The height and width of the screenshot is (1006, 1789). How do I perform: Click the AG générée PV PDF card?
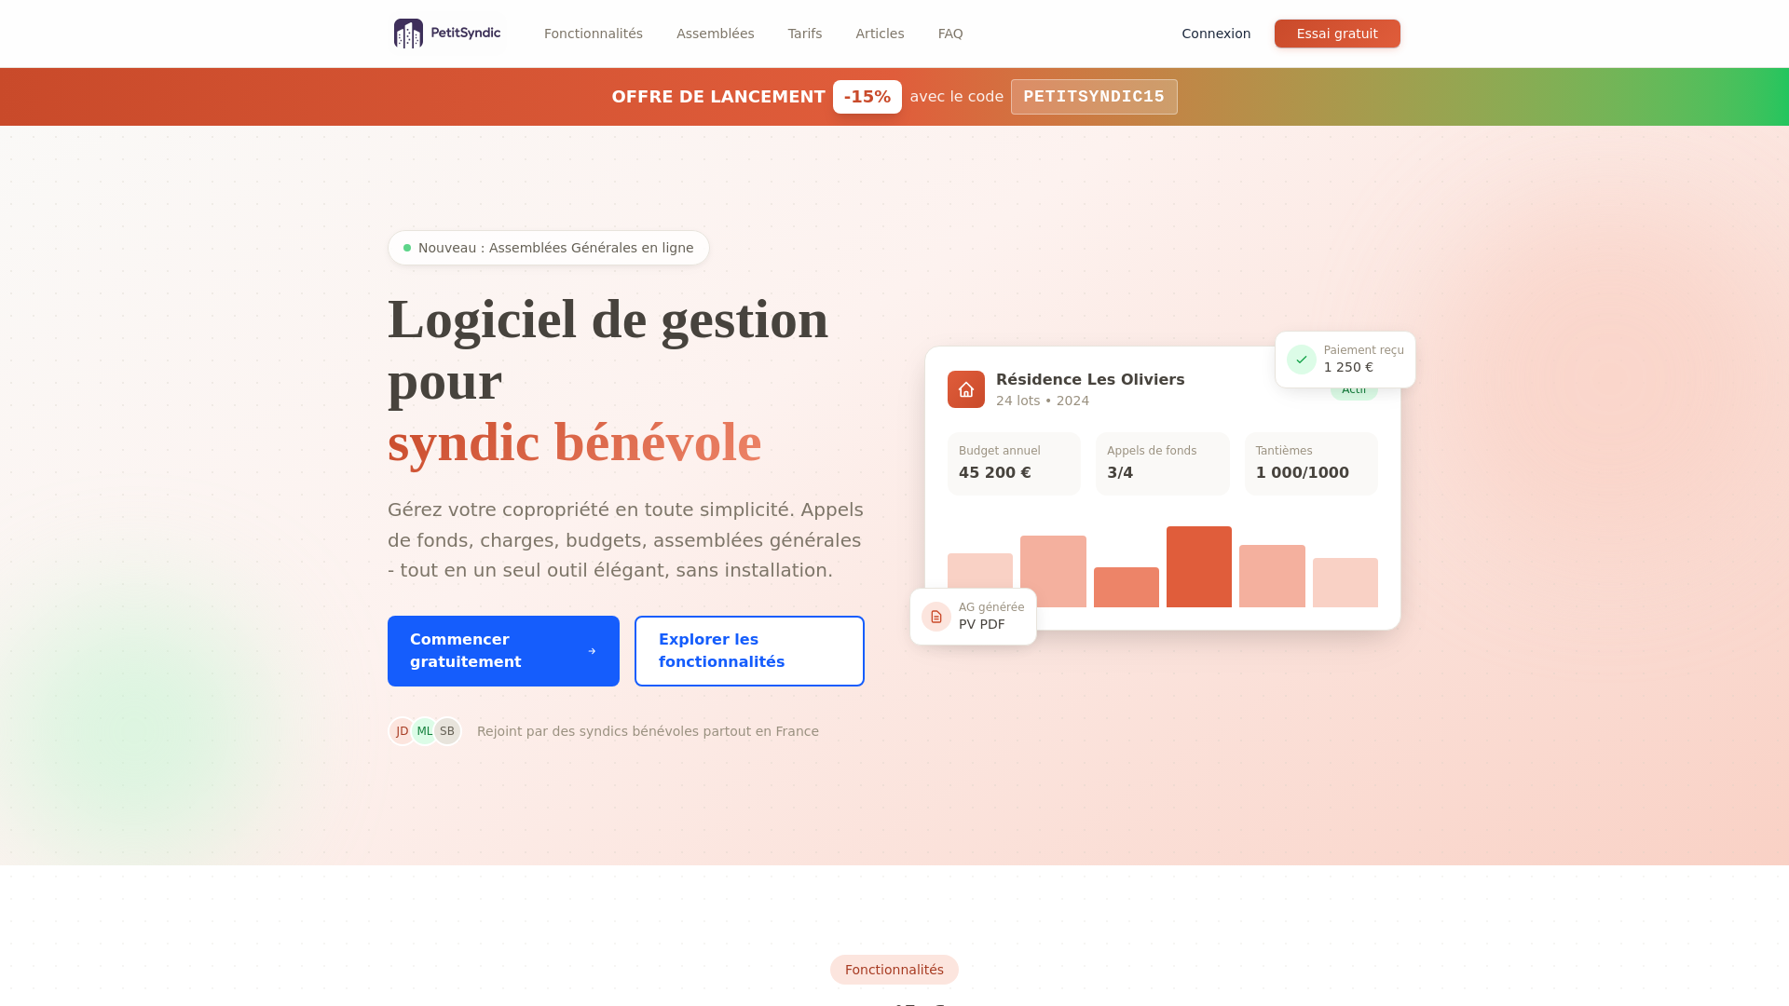click(x=974, y=617)
